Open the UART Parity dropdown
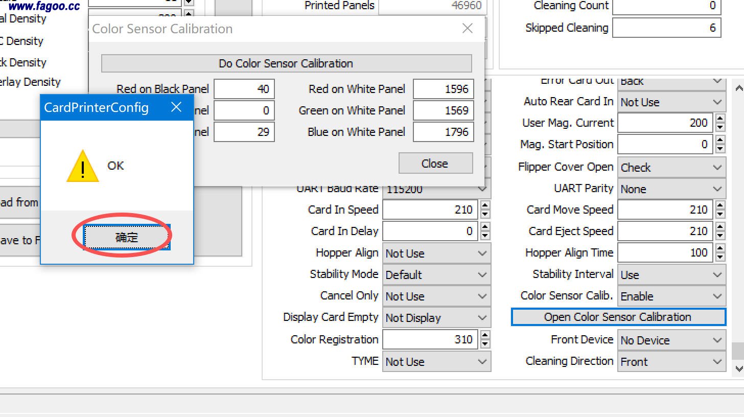 (671, 189)
